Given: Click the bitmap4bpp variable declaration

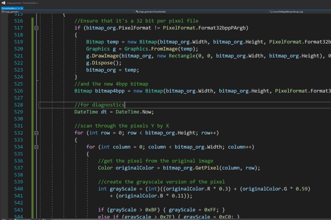Looking at the screenshot, I should coord(110,91).
